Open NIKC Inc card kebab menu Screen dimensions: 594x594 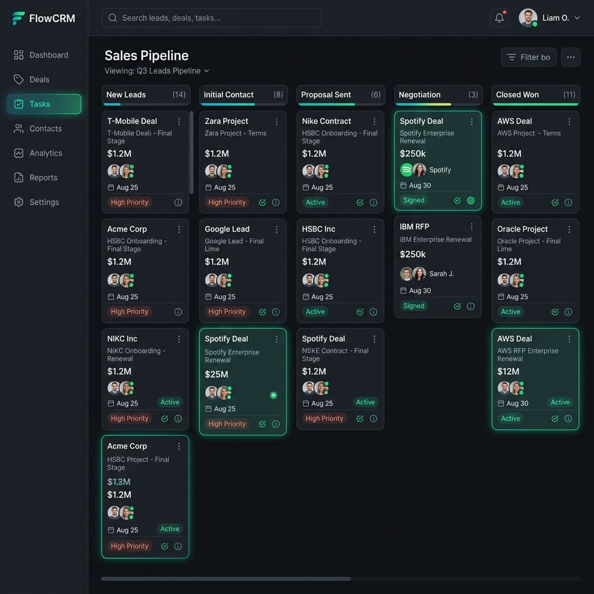[x=179, y=339]
